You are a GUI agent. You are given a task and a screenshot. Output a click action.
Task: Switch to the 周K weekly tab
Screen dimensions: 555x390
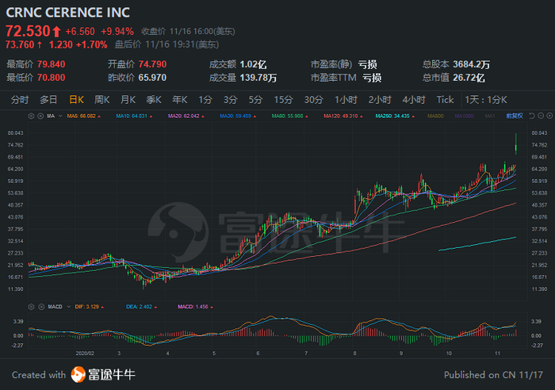(101, 100)
